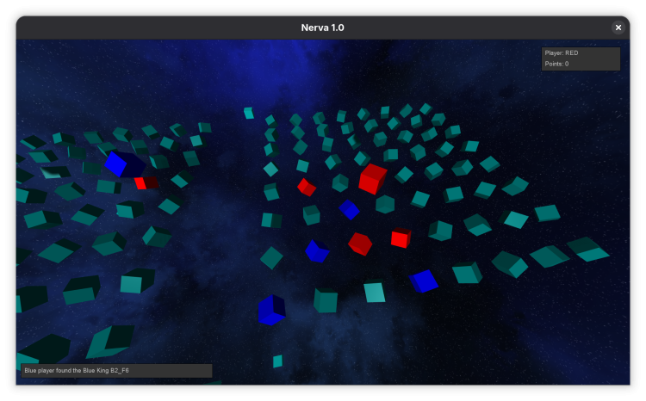Click the 'Points: 0' score label
Viewport: 646px width, 401px height.
[x=556, y=64]
